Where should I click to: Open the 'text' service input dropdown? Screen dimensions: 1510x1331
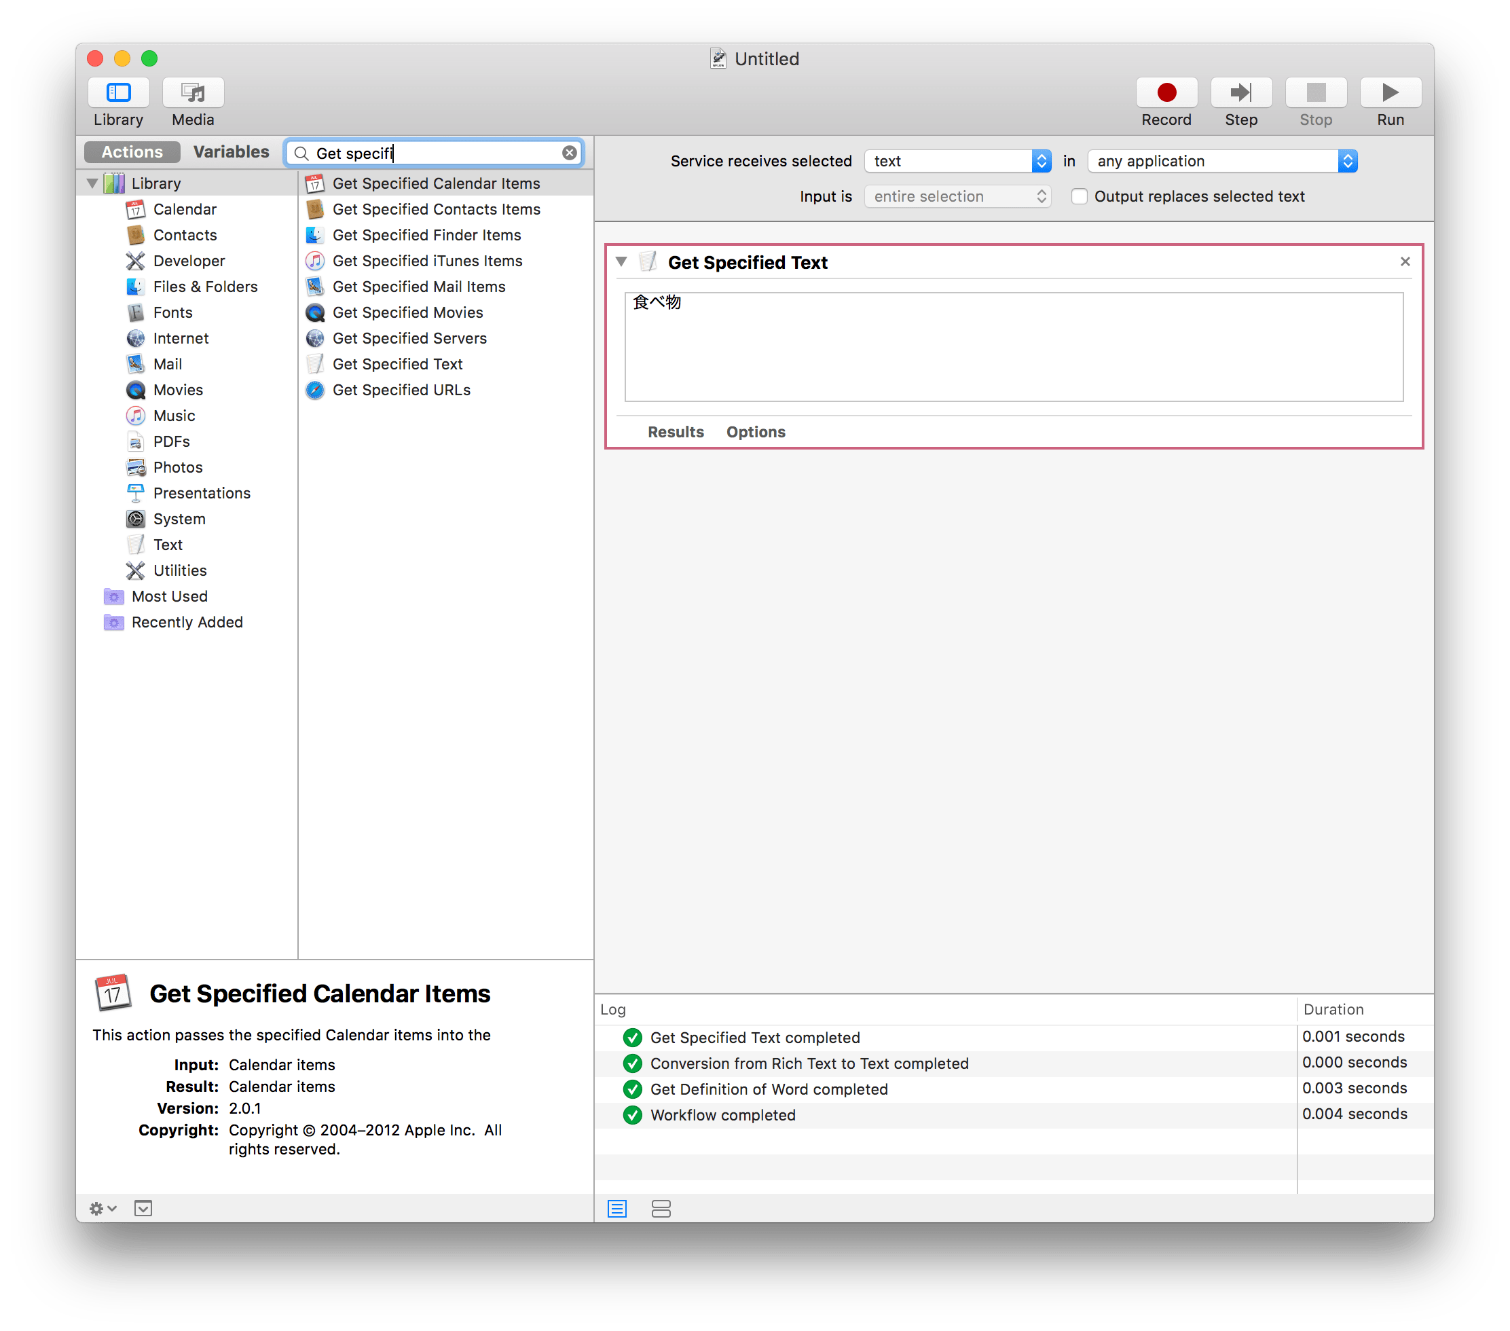click(x=957, y=161)
